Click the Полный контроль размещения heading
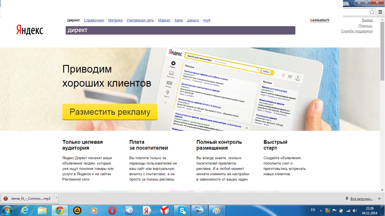The height and width of the screenshot is (216, 385). point(219,145)
